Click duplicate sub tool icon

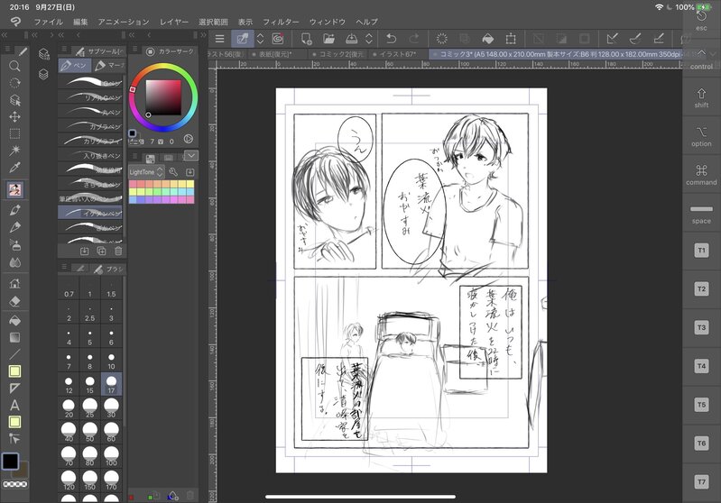click(x=101, y=251)
